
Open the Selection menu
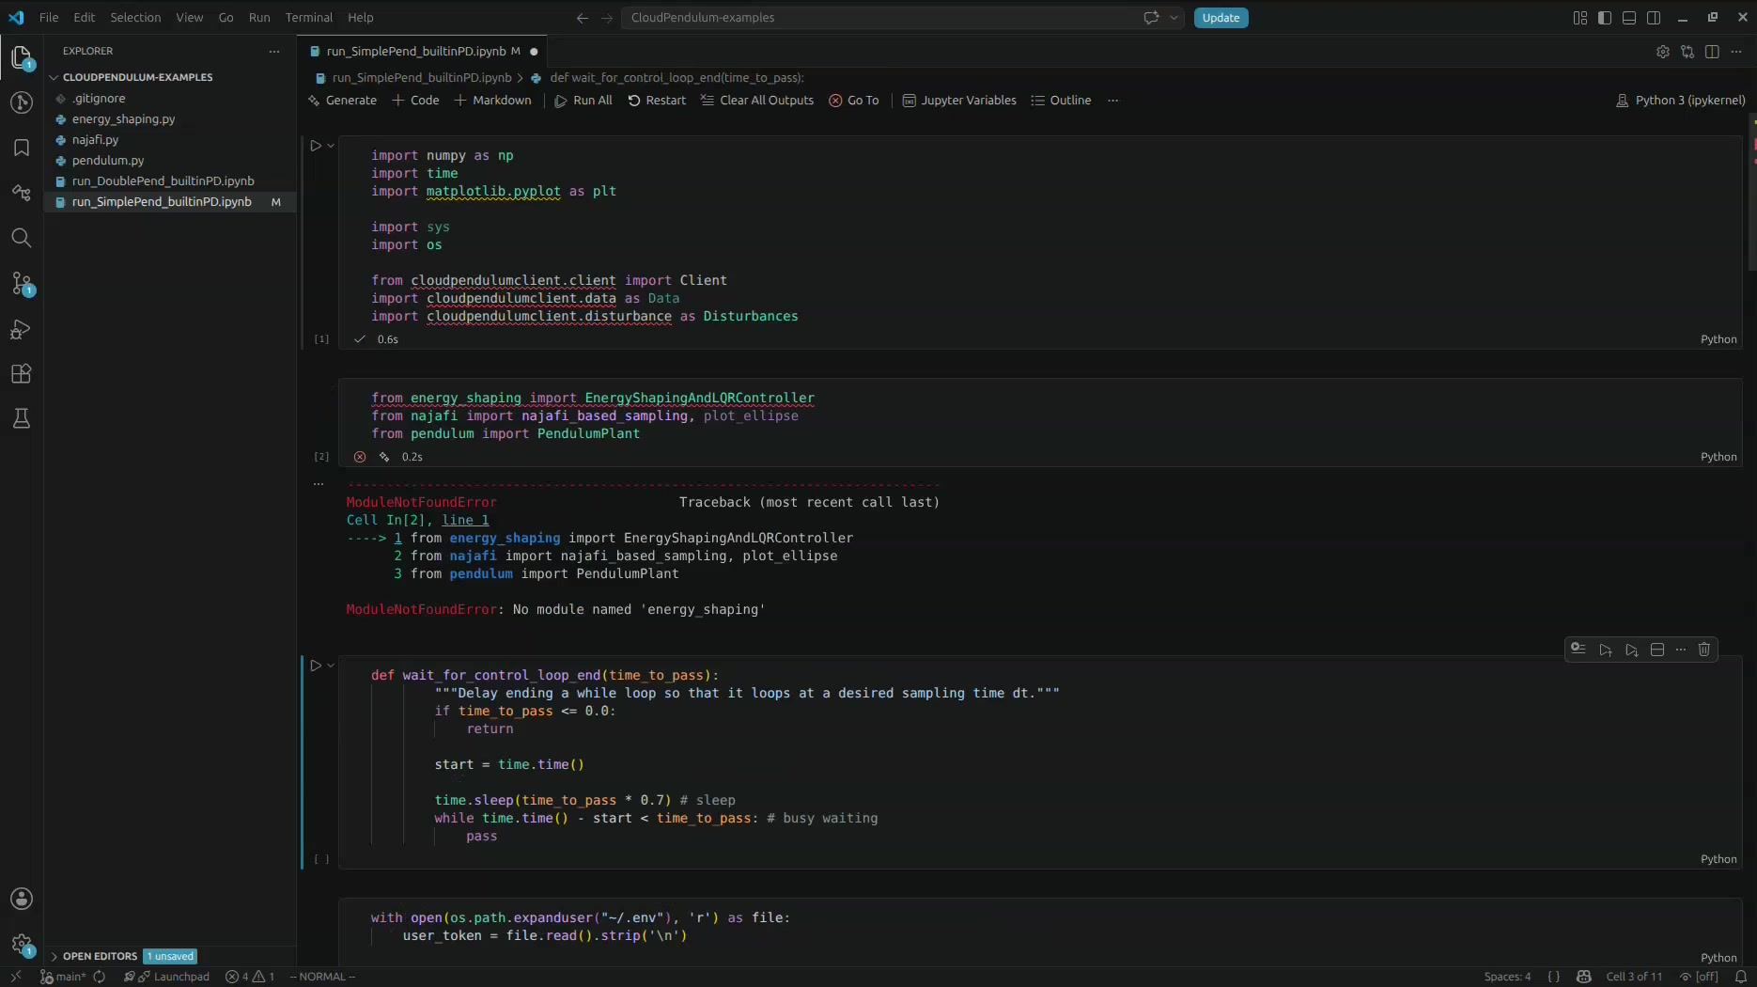click(135, 18)
